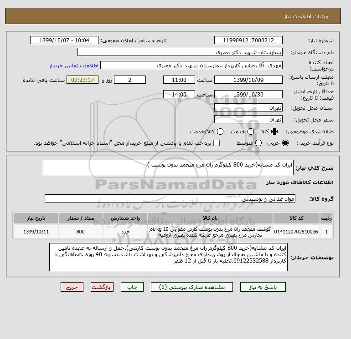Viewport: 351px width, 339px height.
Task: Click the delivery province field تهران
Action: [248, 108]
